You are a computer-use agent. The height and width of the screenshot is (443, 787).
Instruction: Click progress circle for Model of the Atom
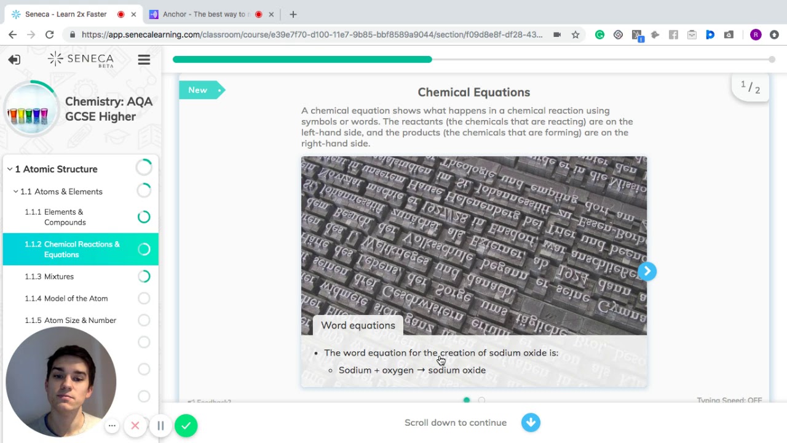pos(144,298)
